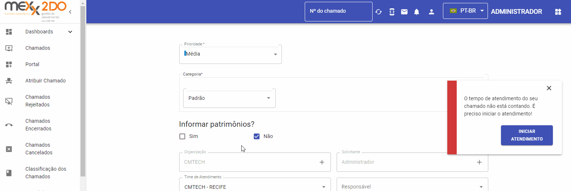Open the PT-BR language selector
571x191 pixels.
coord(465,11)
